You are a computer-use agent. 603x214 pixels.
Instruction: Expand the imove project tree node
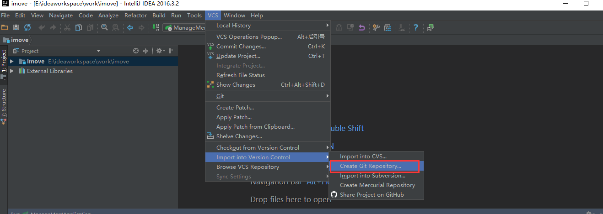click(x=11, y=61)
